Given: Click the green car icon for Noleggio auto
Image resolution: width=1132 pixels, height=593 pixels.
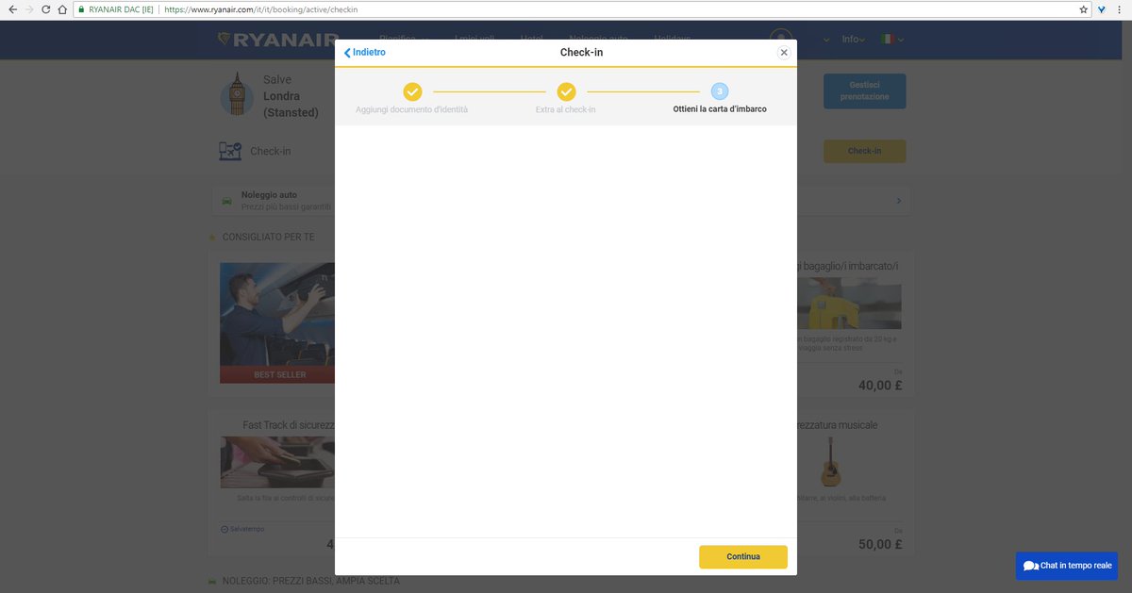Looking at the screenshot, I should (226, 201).
